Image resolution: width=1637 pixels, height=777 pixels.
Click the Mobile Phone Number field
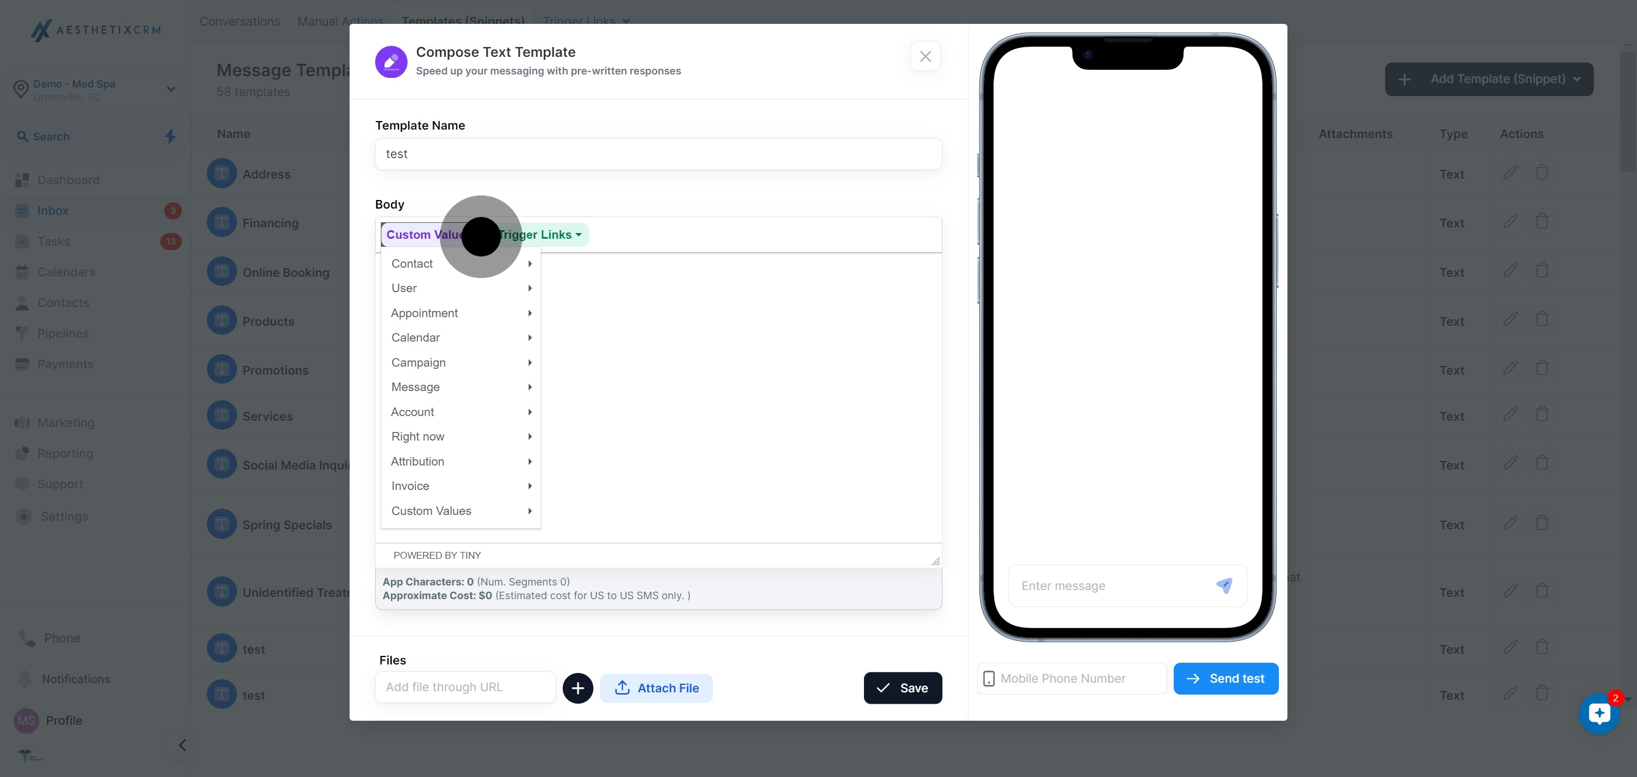[1071, 679]
